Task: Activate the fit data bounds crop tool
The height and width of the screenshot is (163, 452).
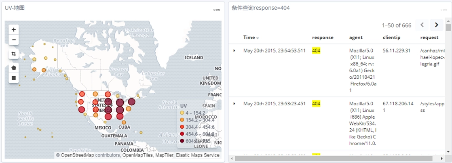Action: 14,54
